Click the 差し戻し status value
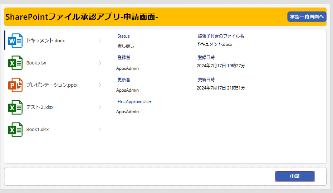 click(126, 46)
